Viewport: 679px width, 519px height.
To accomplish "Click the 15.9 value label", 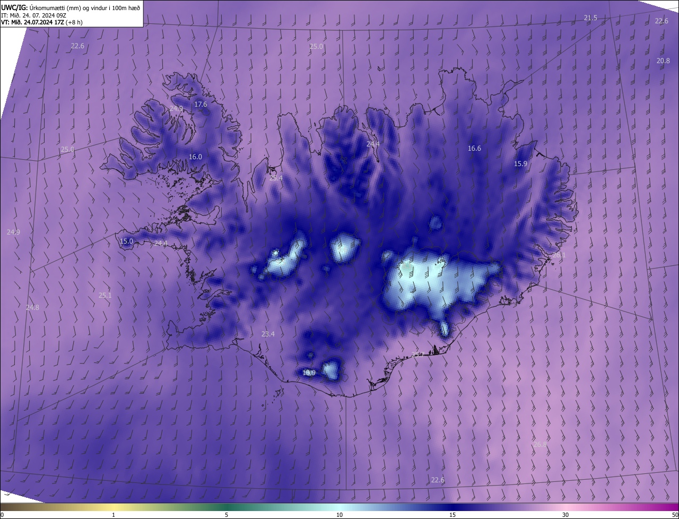I will pos(520,163).
